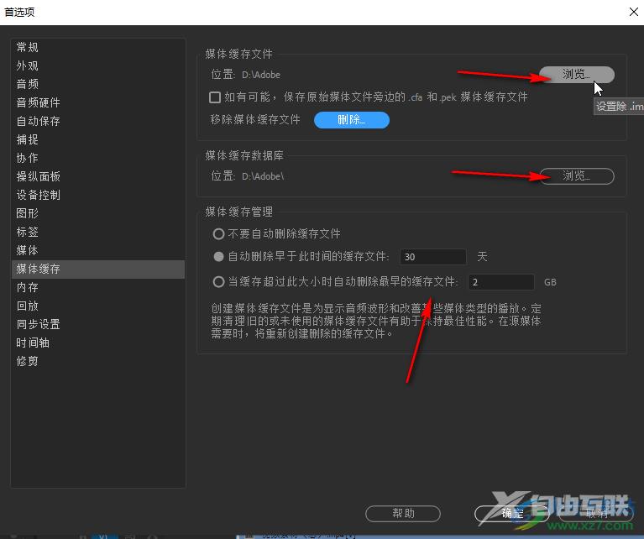Viewport: 644px width, 539px height.
Task: Select 自动保存 in the sidebar
Action: [x=97, y=121]
